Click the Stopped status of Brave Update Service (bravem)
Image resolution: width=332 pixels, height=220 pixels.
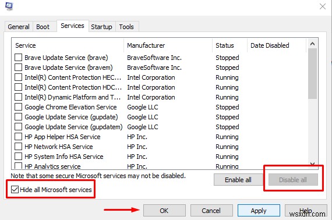click(227, 68)
